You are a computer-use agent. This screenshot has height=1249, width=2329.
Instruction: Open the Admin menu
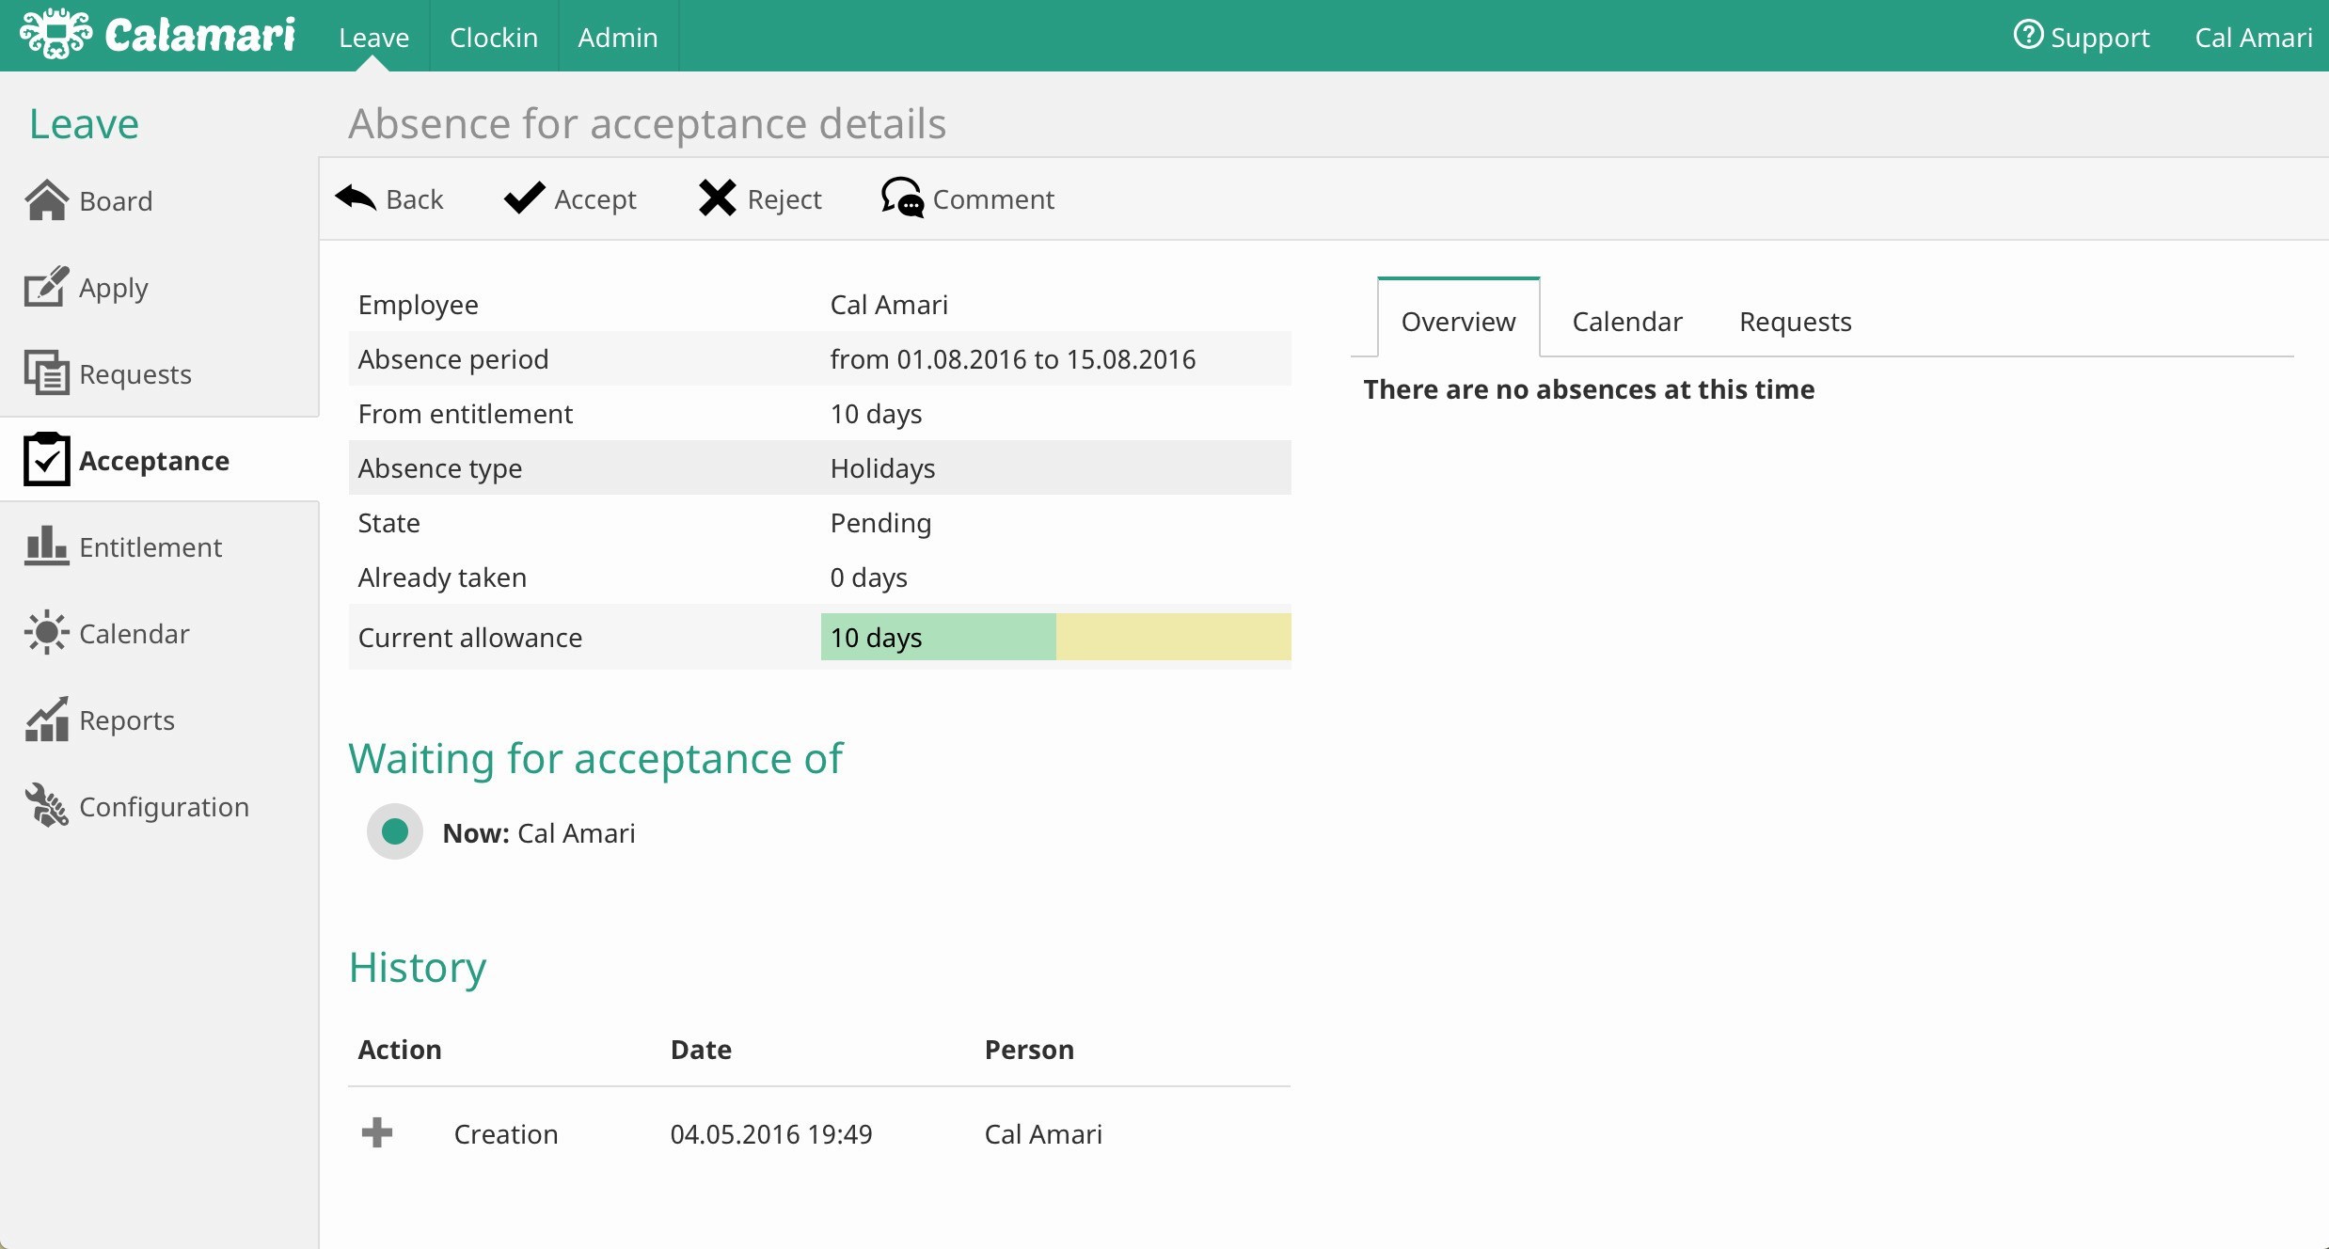click(x=617, y=37)
